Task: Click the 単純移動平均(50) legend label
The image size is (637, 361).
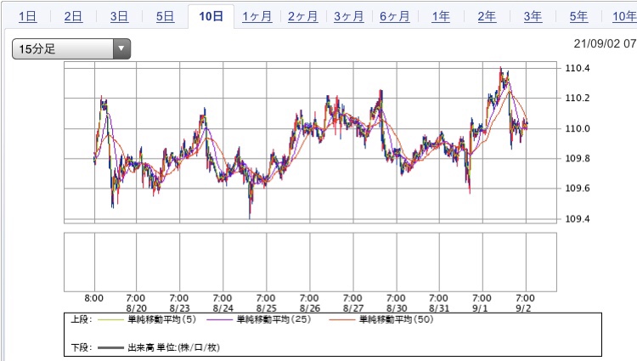Action: pyautogui.click(x=397, y=319)
